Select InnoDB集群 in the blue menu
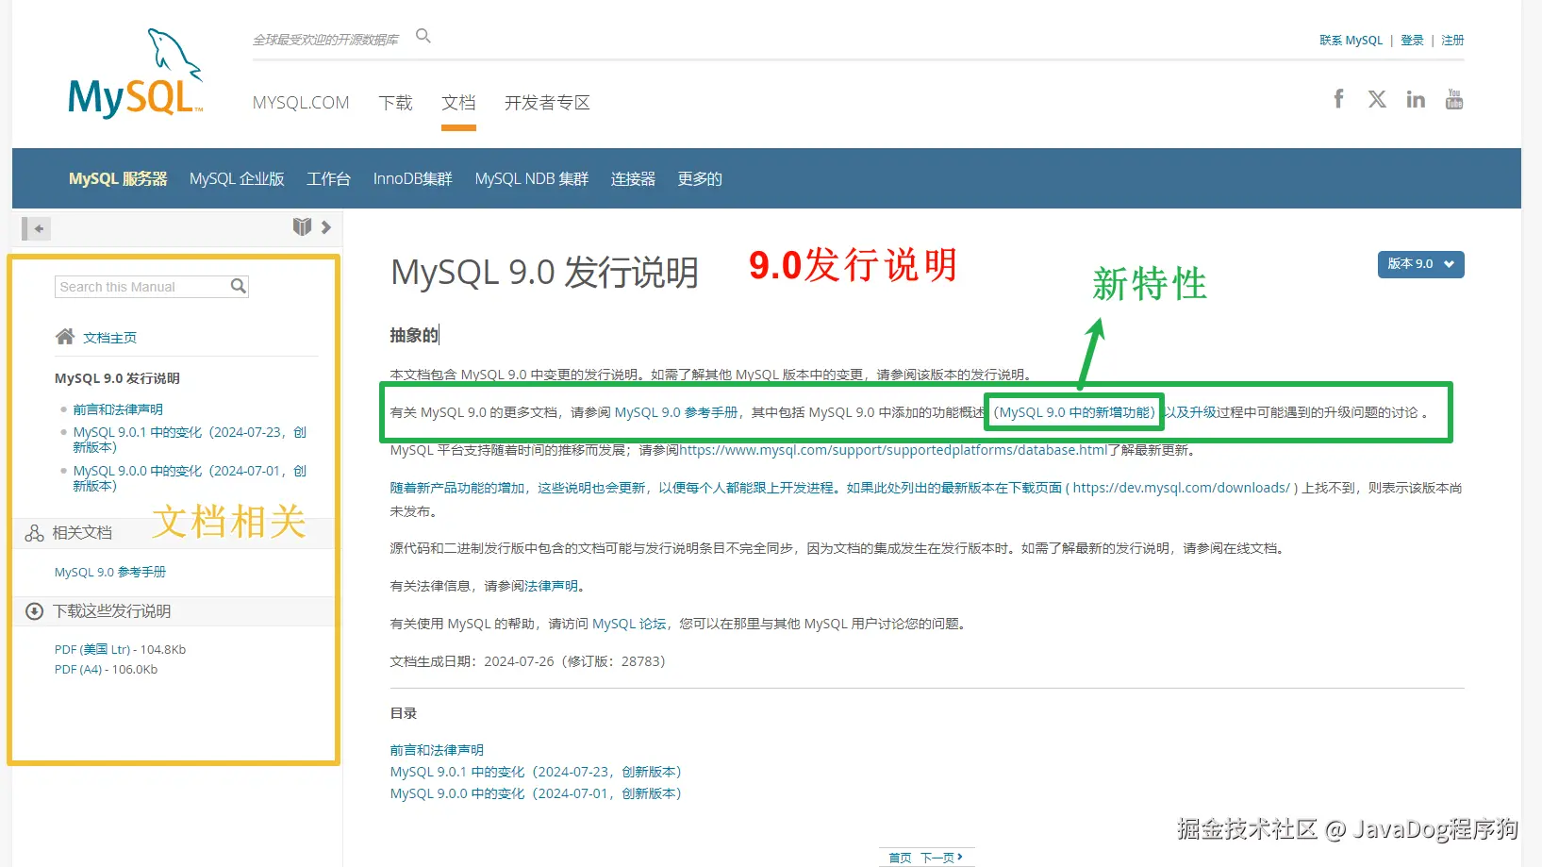 click(413, 179)
